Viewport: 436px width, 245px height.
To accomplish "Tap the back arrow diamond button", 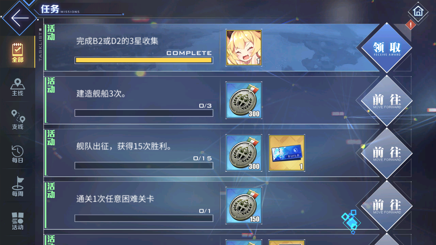I will tap(19, 18).
